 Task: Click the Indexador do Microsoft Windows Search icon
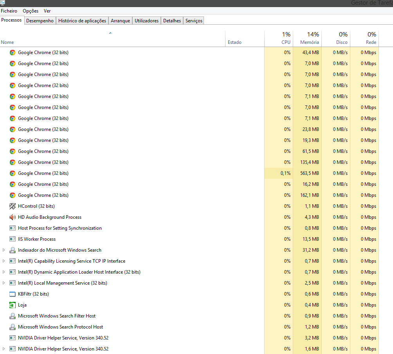[x=13, y=250]
